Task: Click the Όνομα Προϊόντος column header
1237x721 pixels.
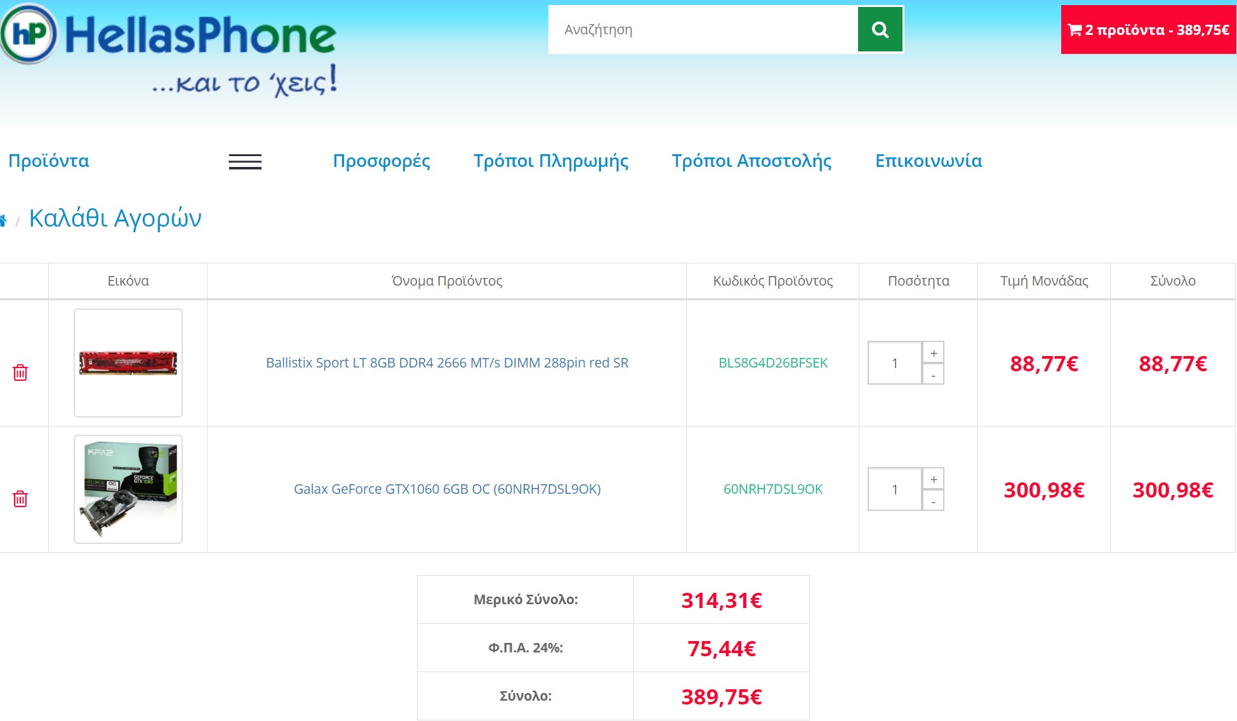Action: click(447, 281)
